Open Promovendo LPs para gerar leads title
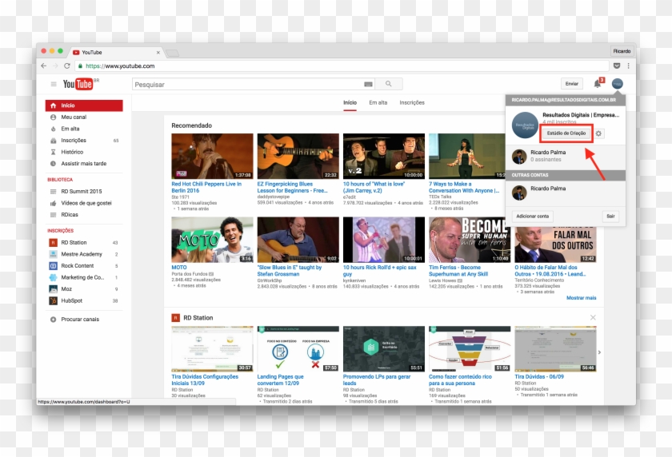 point(377,380)
